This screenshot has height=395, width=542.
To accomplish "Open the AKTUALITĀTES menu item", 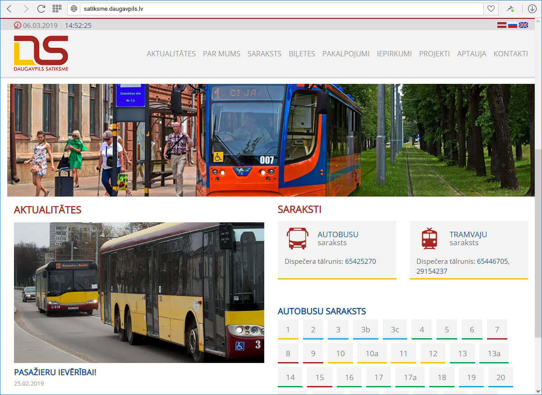I will [x=171, y=54].
